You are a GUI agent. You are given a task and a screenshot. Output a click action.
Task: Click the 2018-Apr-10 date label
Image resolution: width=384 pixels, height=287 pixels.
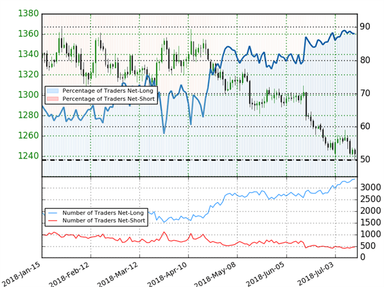click(x=167, y=274)
